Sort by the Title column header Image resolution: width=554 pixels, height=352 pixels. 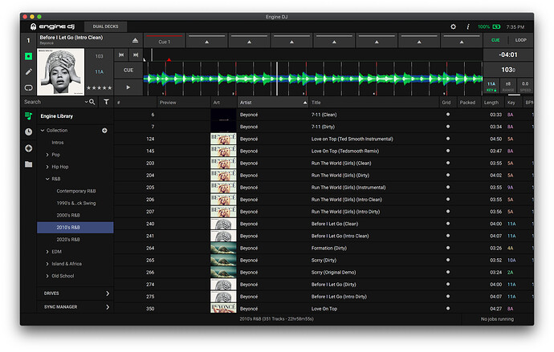[374, 103]
